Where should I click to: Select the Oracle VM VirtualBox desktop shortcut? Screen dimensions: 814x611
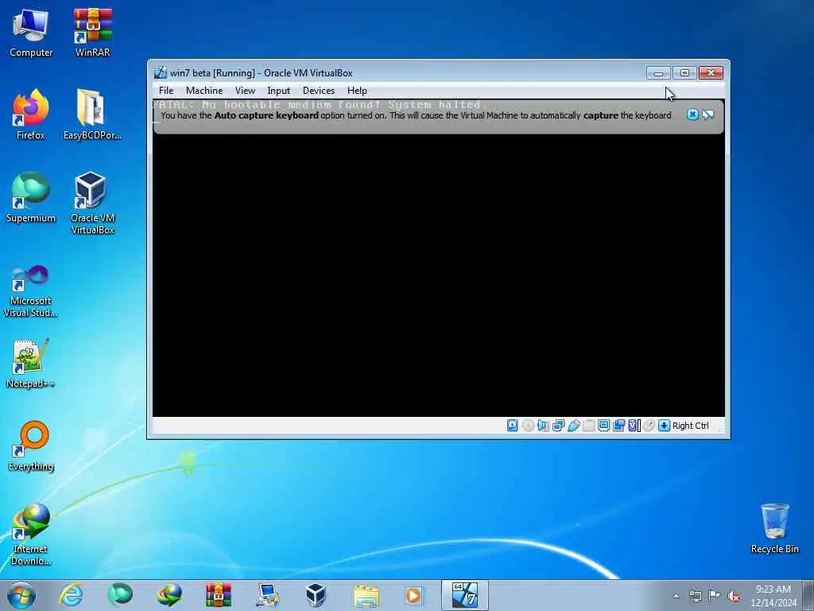92,203
